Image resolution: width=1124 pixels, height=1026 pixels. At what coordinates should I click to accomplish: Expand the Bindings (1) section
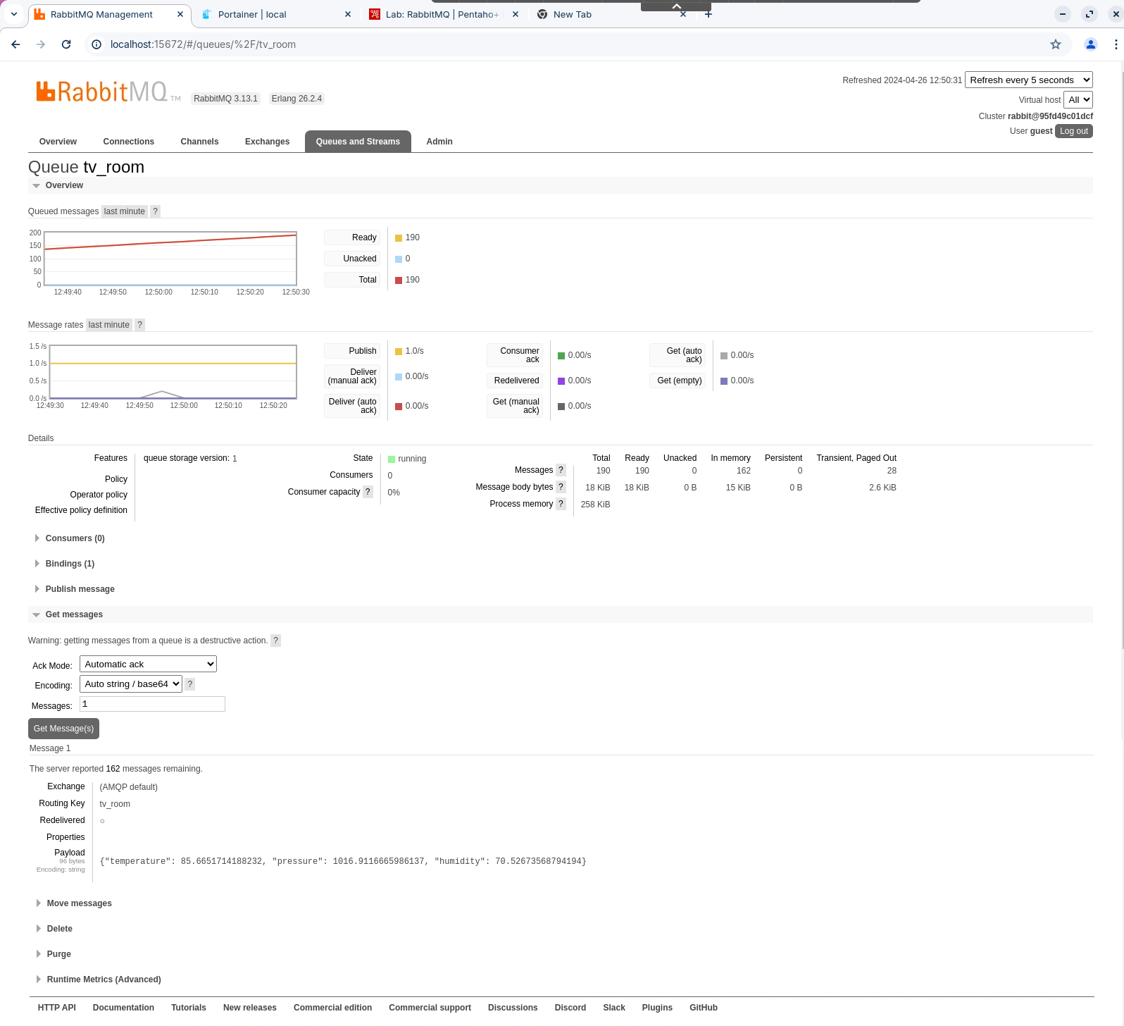pos(70,564)
